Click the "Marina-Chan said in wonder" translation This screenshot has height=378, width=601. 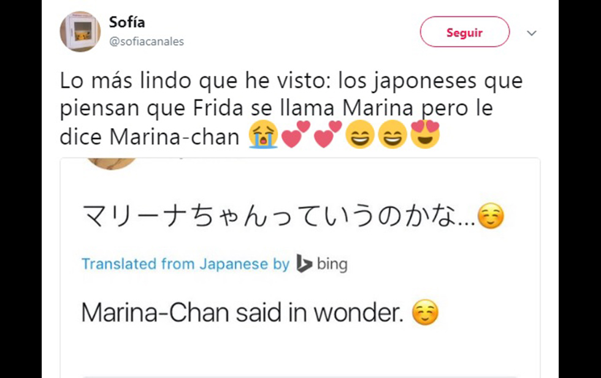242,313
